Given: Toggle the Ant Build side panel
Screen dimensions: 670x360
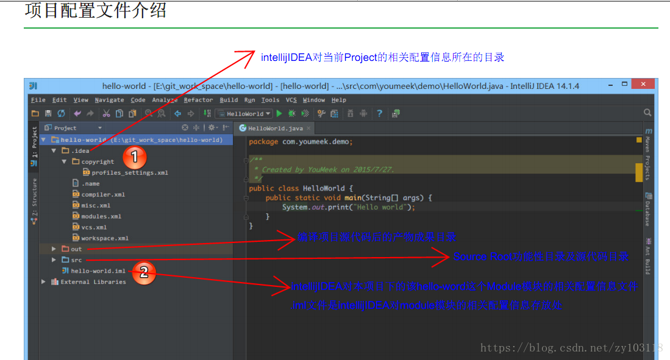Looking at the screenshot, I should [648, 256].
